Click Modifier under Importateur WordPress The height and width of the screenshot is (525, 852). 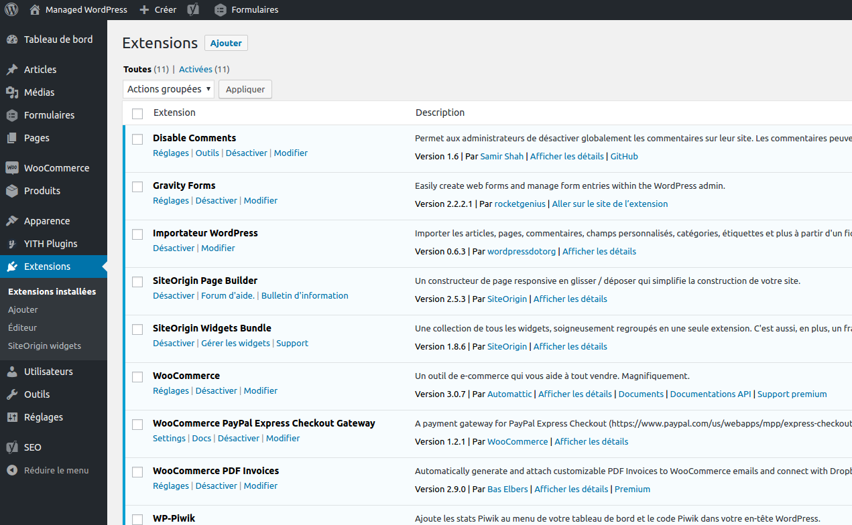pos(218,248)
